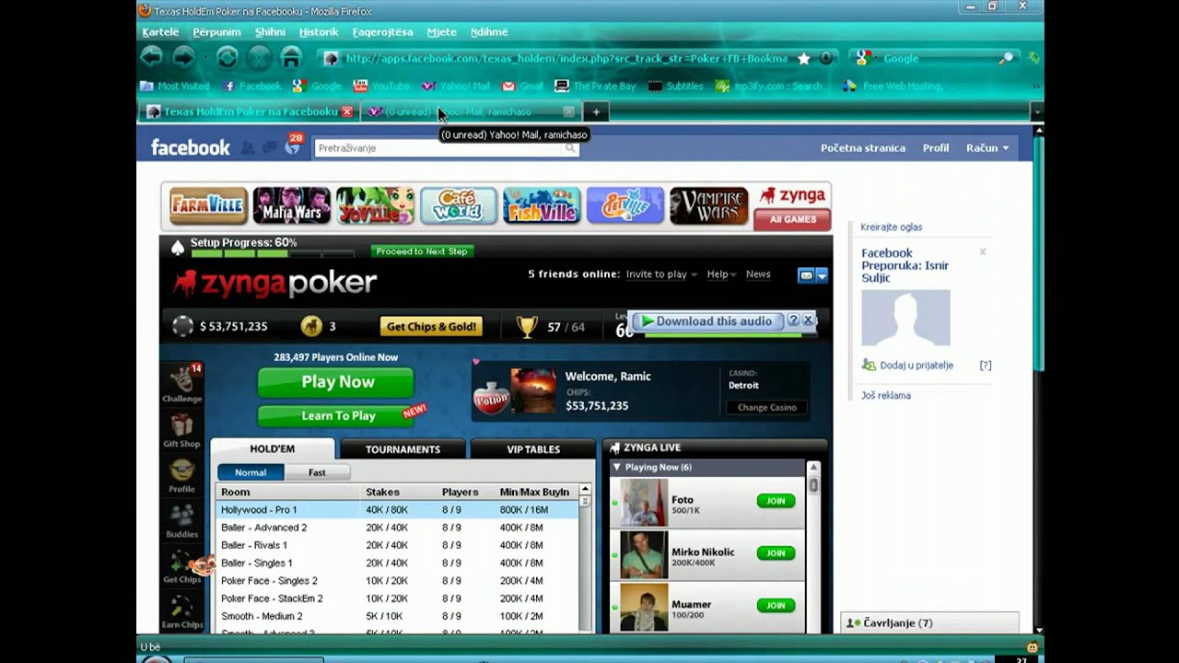Open the Mjete menu
This screenshot has height=663, width=1179.
pyautogui.click(x=441, y=32)
